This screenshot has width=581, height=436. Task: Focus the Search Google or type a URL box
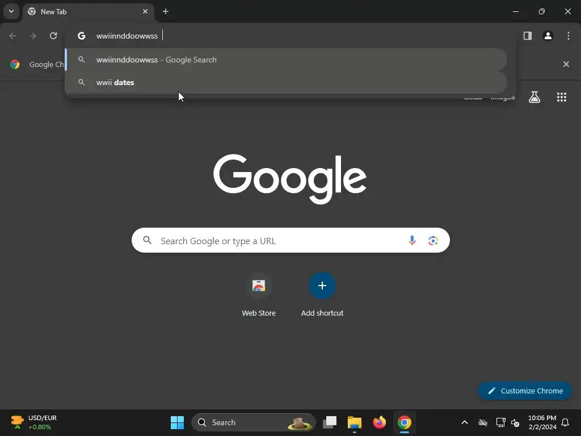coord(290,240)
